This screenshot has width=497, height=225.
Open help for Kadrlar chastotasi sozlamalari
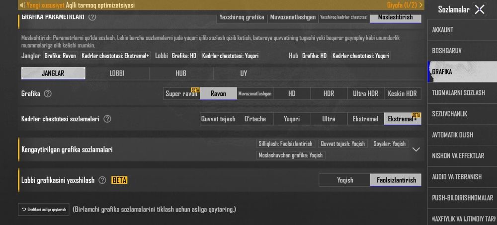(x=107, y=119)
